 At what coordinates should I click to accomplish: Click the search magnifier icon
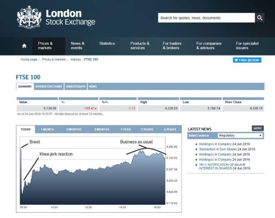click(x=260, y=18)
